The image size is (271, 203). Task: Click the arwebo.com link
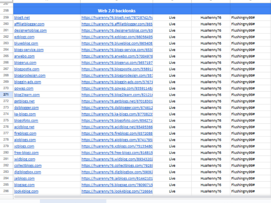point(24,56)
